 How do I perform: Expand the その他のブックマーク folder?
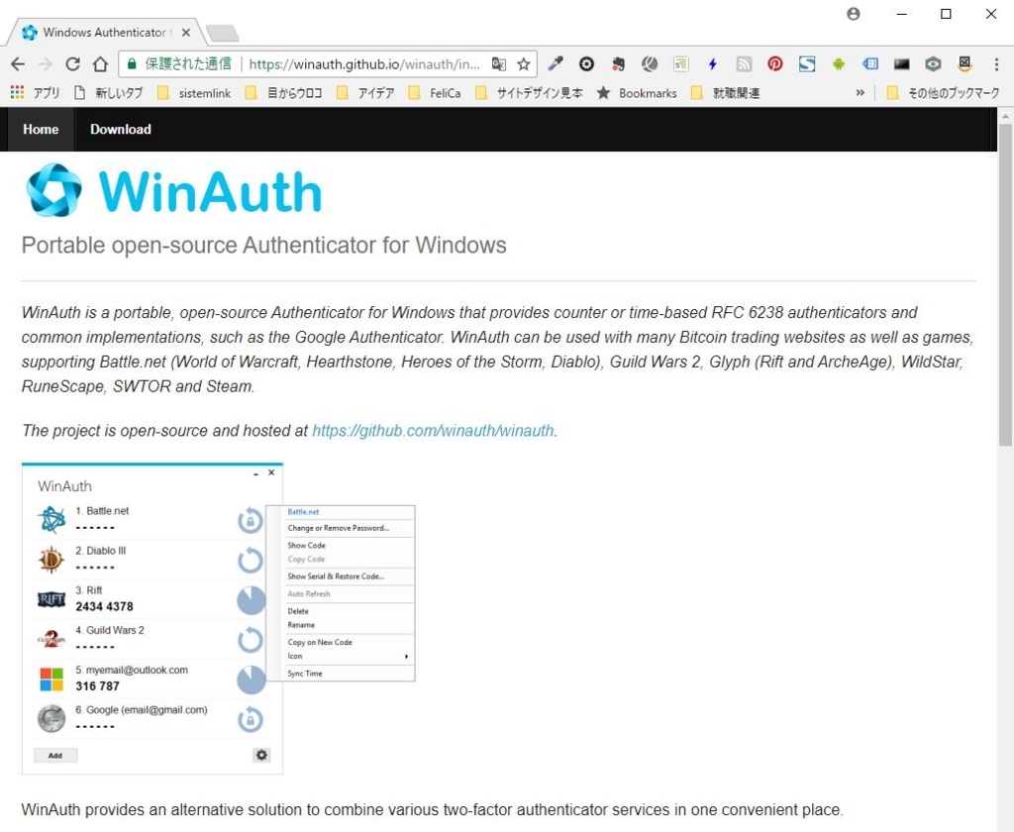944,93
